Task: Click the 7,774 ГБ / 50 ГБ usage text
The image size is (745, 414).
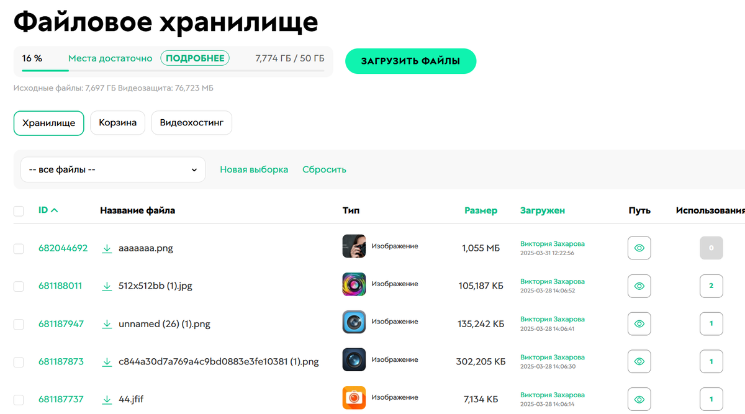Action: pyautogui.click(x=290, y=58)
